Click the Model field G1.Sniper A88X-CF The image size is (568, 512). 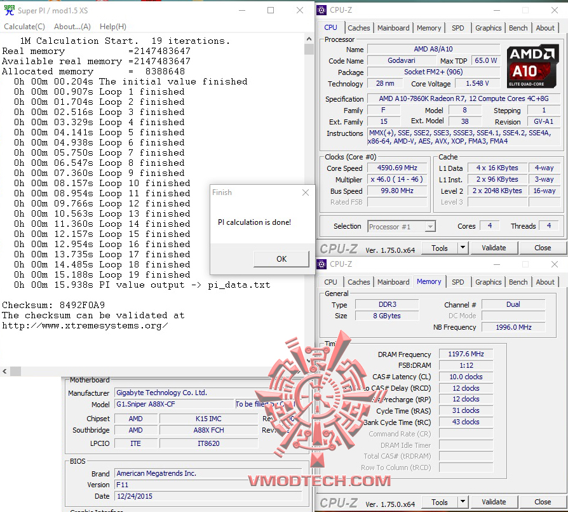coord(175,404)
